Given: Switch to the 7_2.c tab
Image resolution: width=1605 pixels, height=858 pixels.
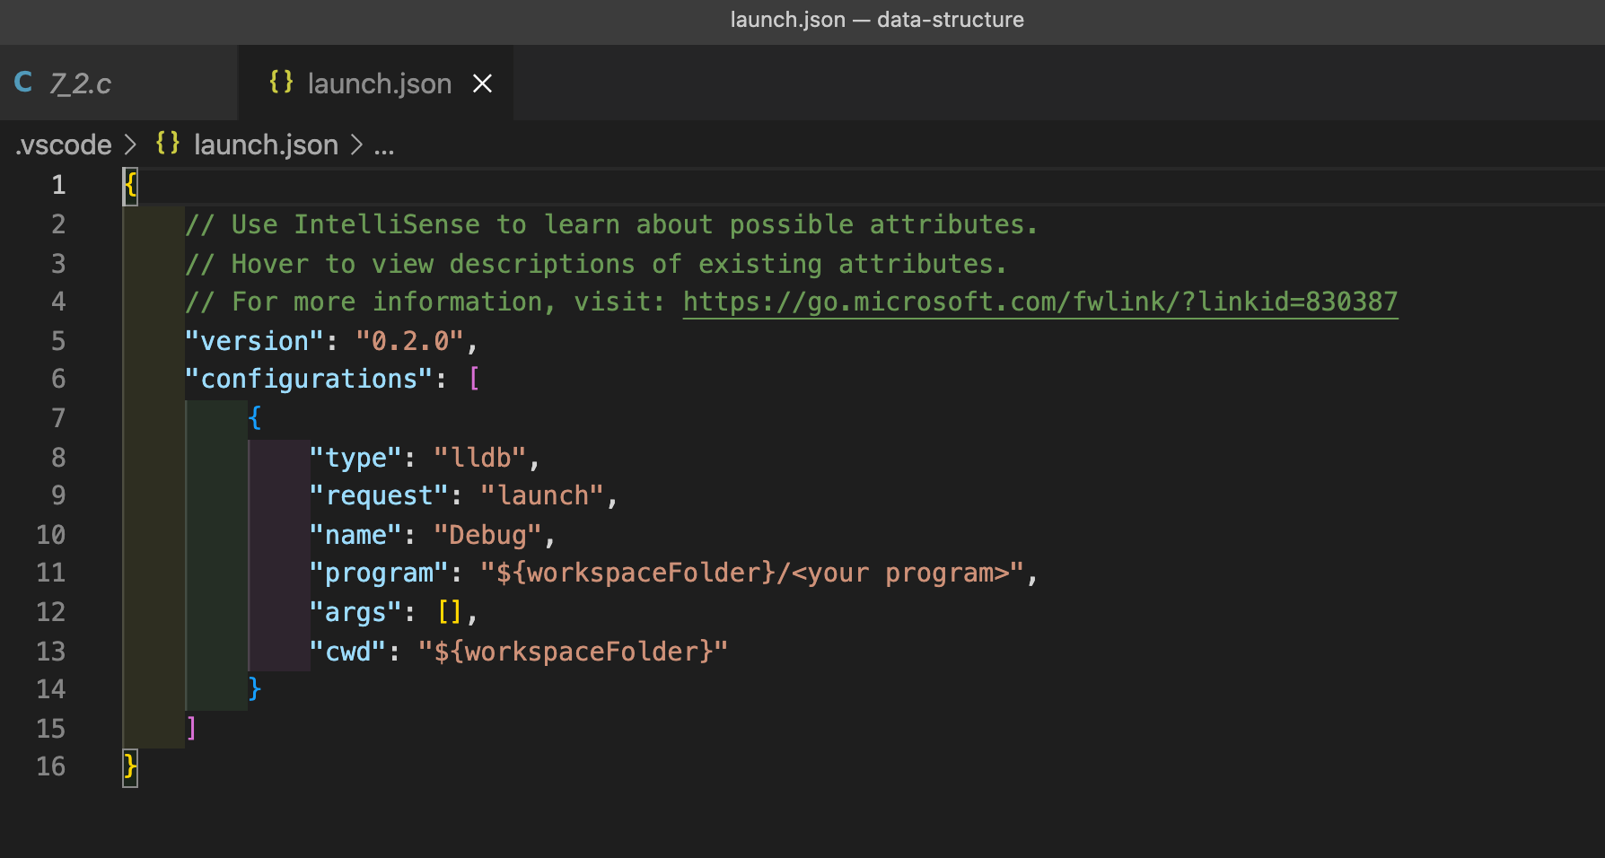Looking at the screenshot, I should 81,83.
